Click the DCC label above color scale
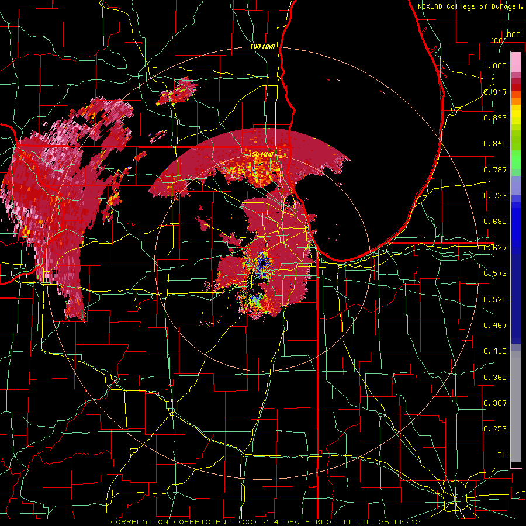Screen dimensions: 526x526 [513, 35]
